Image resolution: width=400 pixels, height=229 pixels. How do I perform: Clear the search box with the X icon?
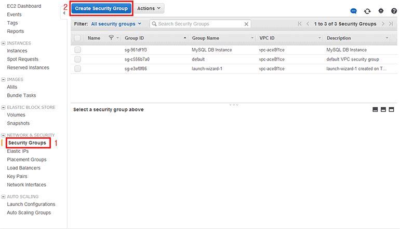point(246,24)
